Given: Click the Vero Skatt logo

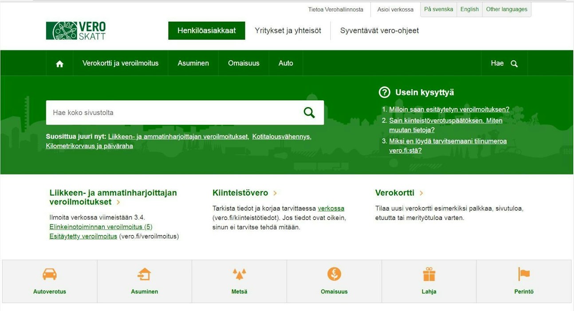Looking at the screenshot, I should 76,31.
